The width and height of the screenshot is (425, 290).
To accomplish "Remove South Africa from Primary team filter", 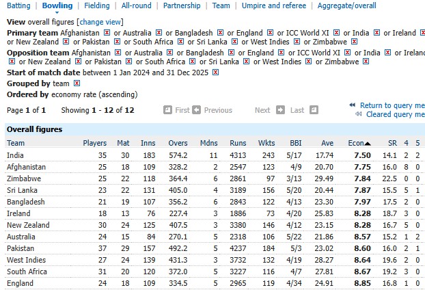I will tap(181, 42).
